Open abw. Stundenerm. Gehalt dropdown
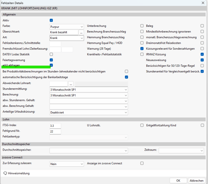 (x=89, y=101)
